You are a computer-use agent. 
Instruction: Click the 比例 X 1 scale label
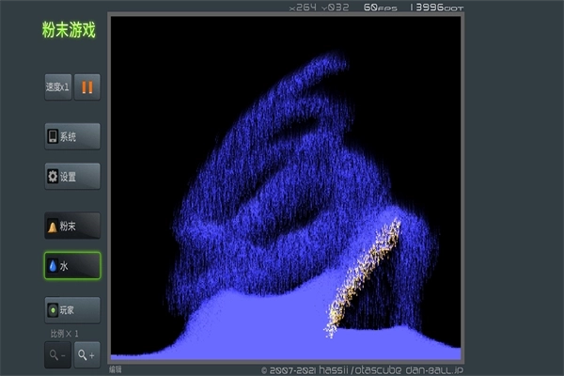[65, 334]
